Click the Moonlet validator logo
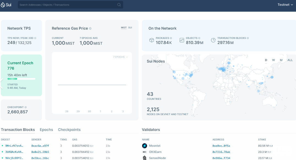Image resolution: width=296 pixels, height=160 pixels. 144,146
